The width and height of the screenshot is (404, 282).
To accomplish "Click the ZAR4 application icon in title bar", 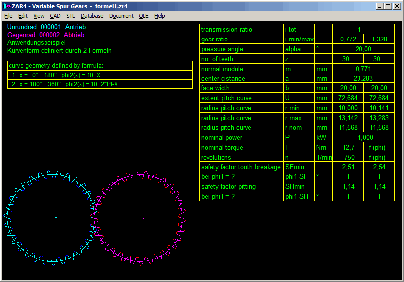I will [6, 6].
